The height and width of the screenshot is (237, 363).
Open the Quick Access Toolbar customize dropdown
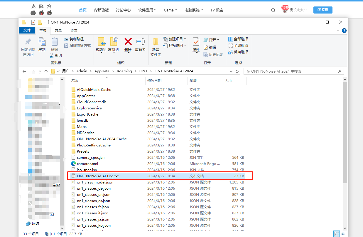(x=45, y=22)
